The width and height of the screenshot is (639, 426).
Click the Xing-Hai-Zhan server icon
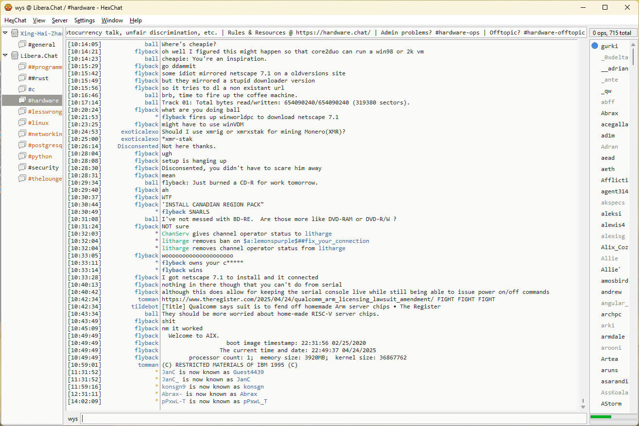pos(15,34)
